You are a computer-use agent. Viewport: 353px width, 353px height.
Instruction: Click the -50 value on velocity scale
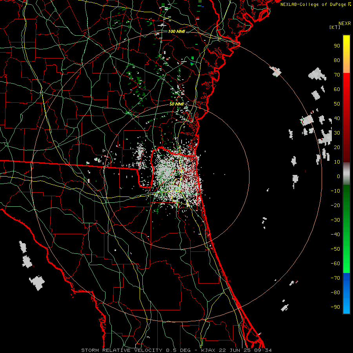pyautogui.click(x=335, y=249)
